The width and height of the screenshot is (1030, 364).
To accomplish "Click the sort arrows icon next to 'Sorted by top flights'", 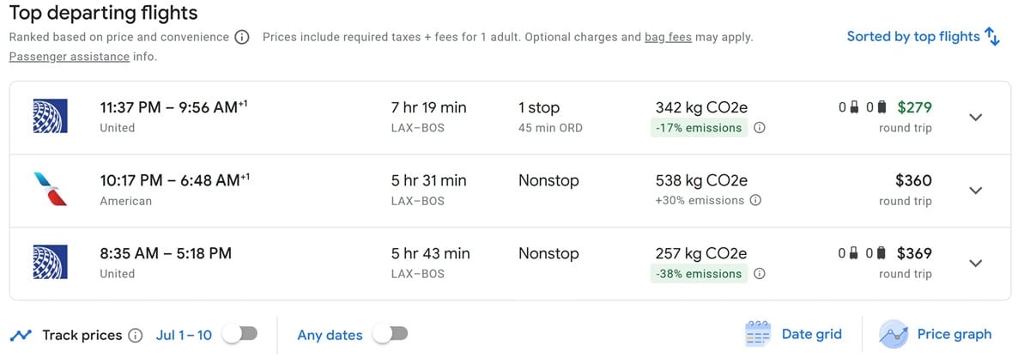I will click(x=992, y=37).
